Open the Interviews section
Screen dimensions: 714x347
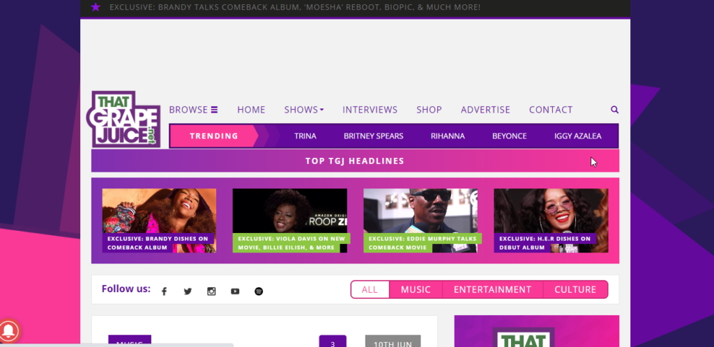370,109
